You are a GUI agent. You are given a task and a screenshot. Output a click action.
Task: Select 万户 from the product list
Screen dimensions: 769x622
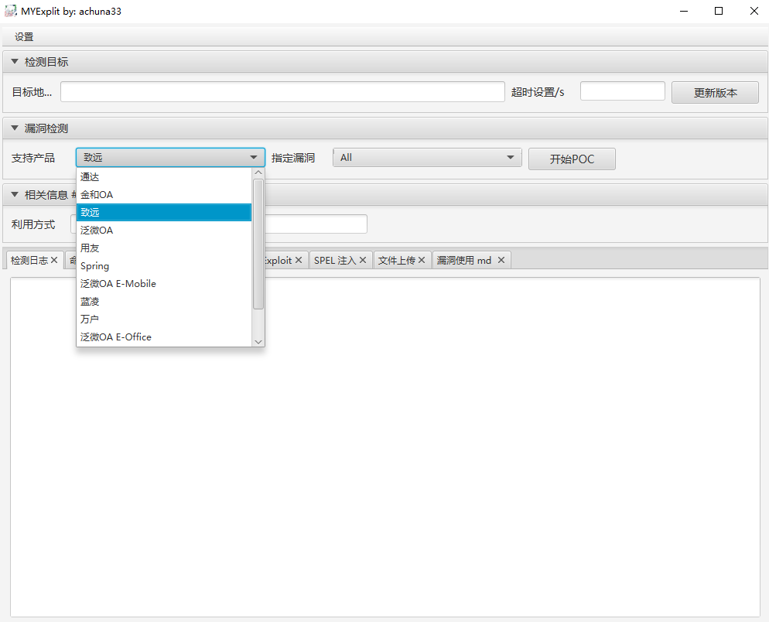tap(164, 319)
